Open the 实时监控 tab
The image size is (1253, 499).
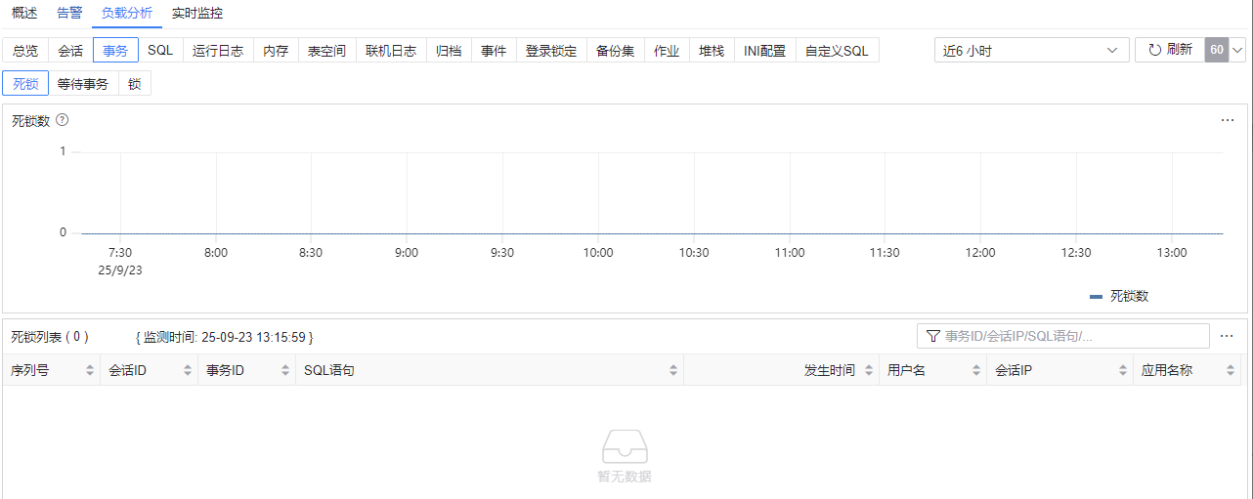pyautogui.click(x=196, y=14)
